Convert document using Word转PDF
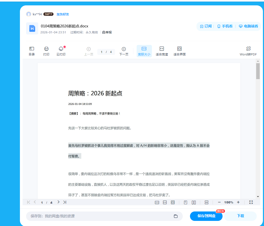Viewport: 264px width, 226px height. pyautogui.click(x=248, y=51)
